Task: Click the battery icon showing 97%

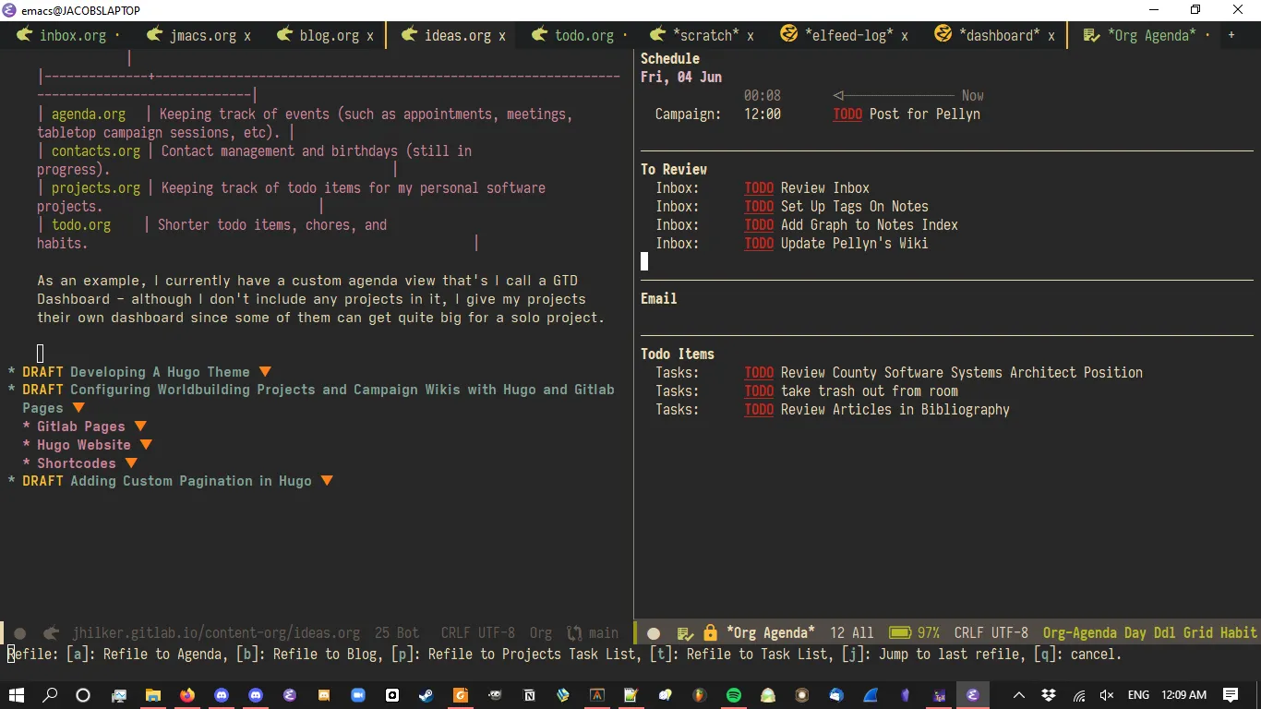Action: tap(900, 633)
